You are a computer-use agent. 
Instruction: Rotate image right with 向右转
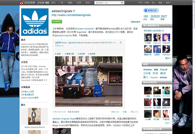pos(92,54)
